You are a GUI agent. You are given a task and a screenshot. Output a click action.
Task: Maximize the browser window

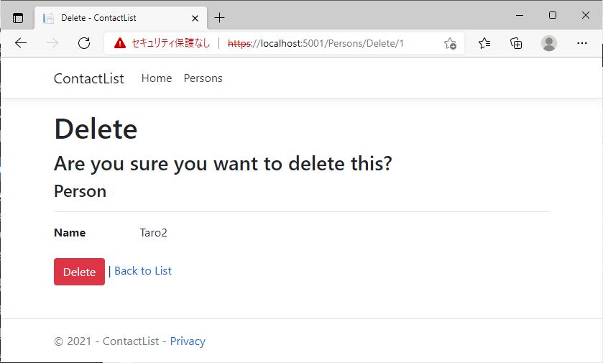[x=553, y=15]
